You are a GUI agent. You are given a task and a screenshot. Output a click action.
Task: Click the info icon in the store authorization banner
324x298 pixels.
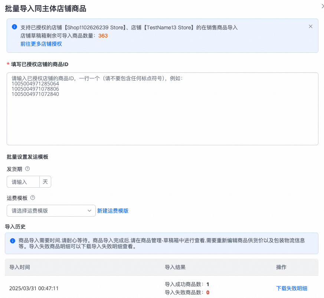tap(14, 27)
